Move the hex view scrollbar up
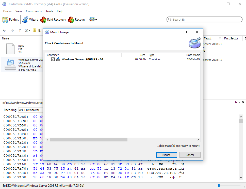This screenshot has height=189, width=246. point(241,117)
